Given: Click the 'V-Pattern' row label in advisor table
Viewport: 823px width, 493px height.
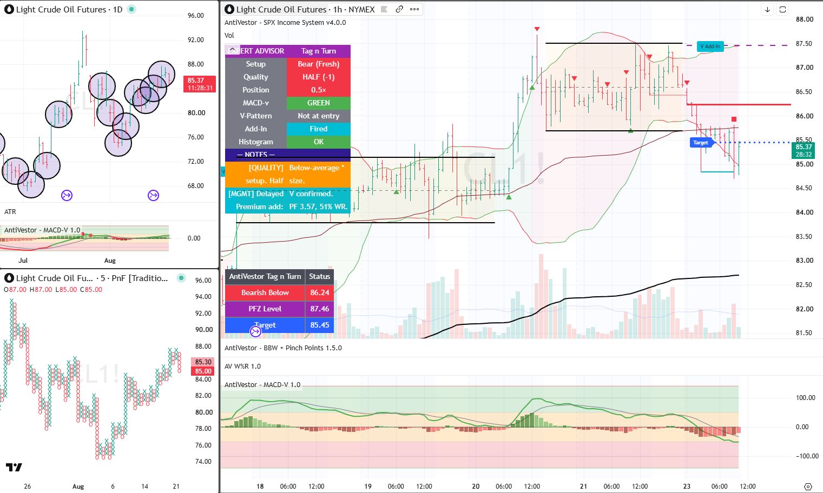Looking at the screenshot, I should coord(256,116).
